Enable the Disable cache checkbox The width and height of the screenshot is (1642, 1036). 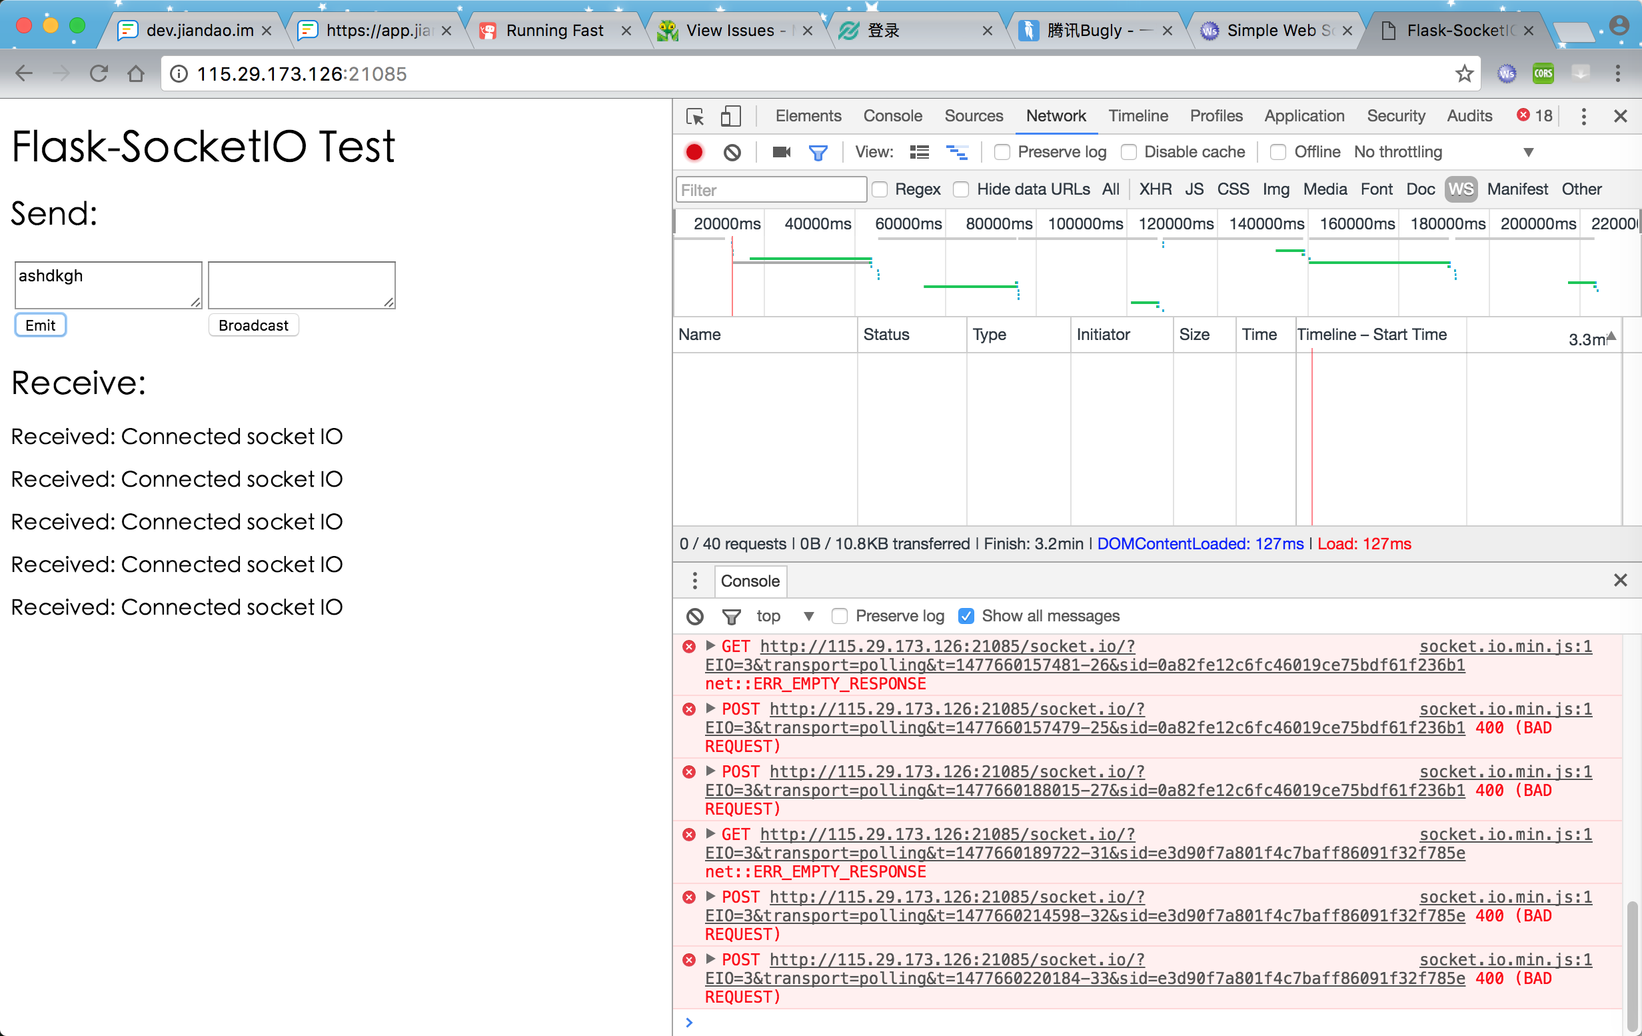point(1130,152)
